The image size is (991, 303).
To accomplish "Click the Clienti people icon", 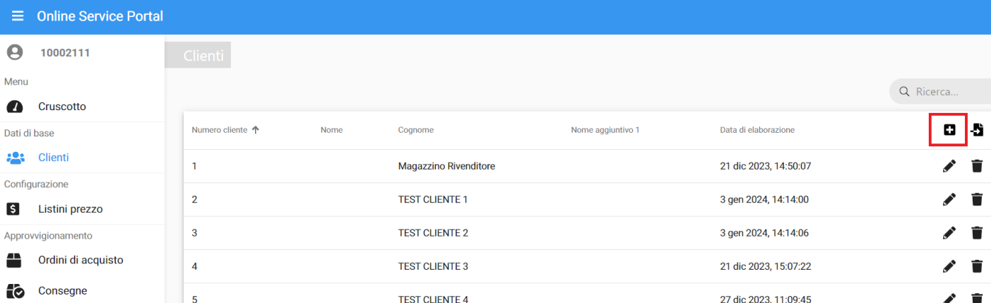I will coord(15,158).
